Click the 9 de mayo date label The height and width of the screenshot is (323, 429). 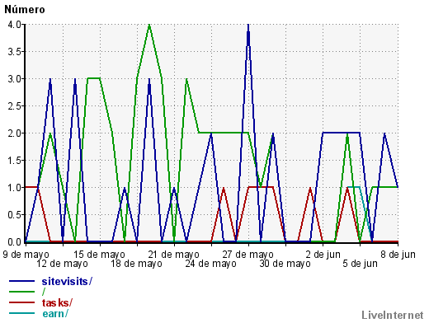(26, 255)
